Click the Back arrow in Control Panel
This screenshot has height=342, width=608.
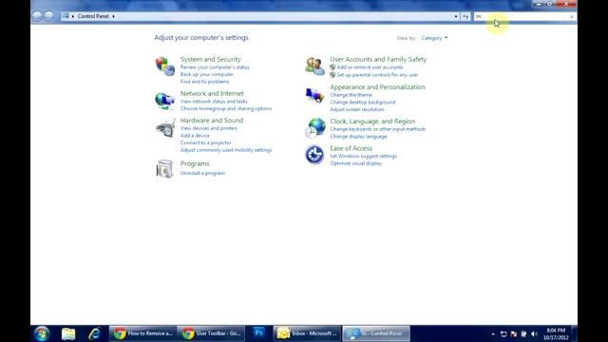click(37, 16)
